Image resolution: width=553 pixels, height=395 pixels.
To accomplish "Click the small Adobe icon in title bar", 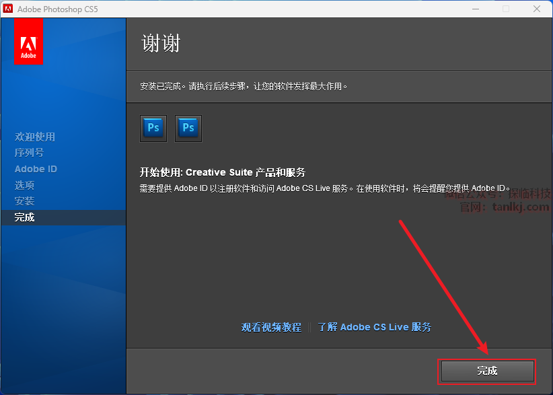I will [x=8, y=9].
